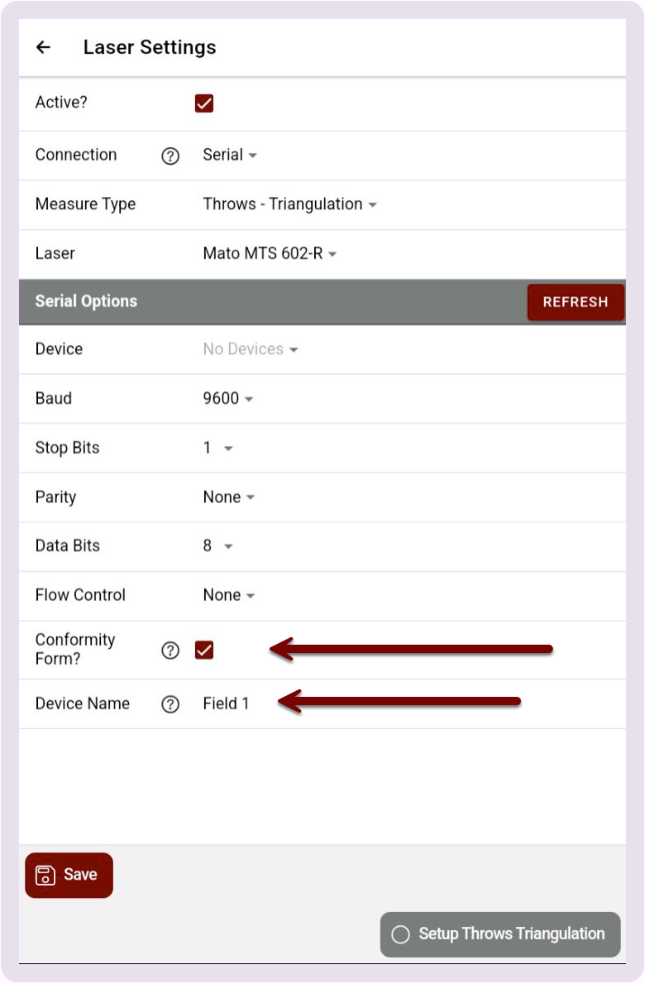Open the Device Name help icon
Screen dimensions: 645x984
(x=170, y=704)
